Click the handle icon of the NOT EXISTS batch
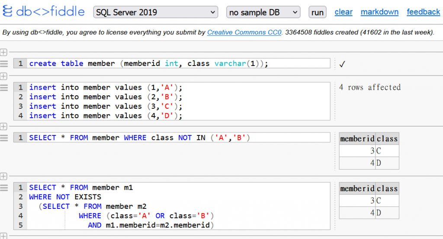Image resolution: width=443 pixels, height=239 pixels. pyautogui.click(x=4, y=188)
